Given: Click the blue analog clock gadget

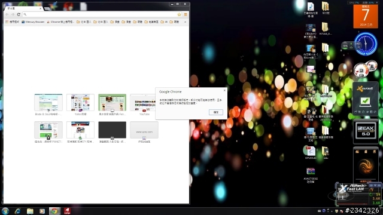Looking at the screenshot, I should pyautogui.click(x=366, y=44).
